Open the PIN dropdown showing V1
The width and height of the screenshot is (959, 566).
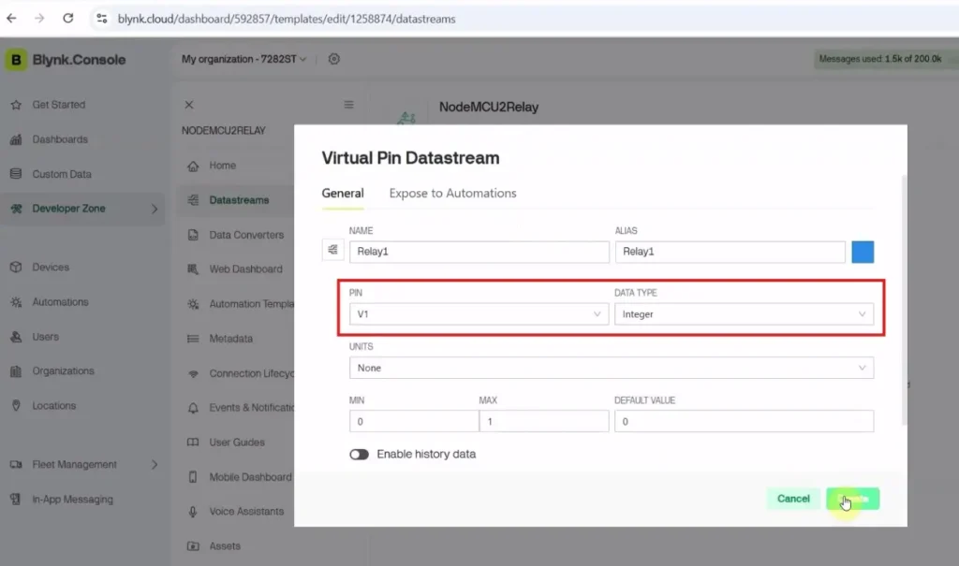[x=479, y=313]
